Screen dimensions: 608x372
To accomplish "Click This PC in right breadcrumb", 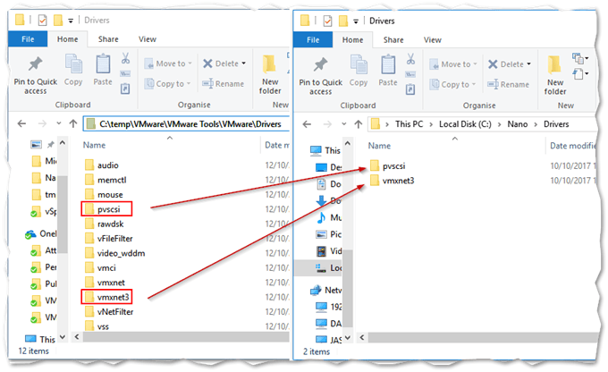I will pos(410,124).
